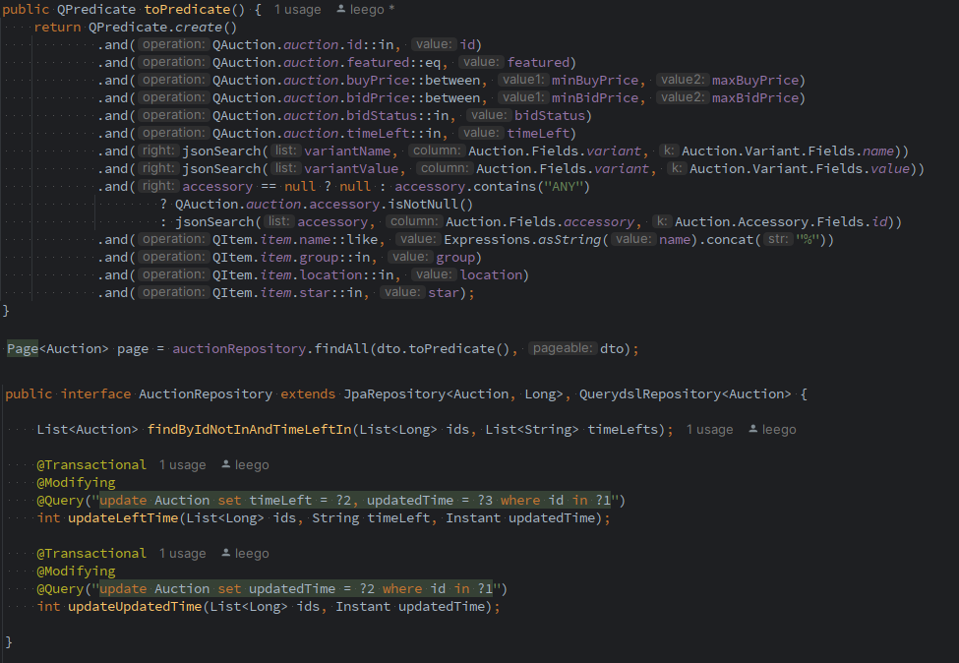959x663 pixels.
Task: Click 'QuerydslRepository' in the extends clause
Action: (651, 394)
